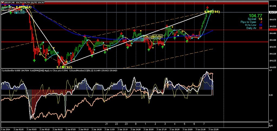Image resolution: width=277 pixels, height=131 pixels.
Task: Click the hour marker 0
Action: pos(136,124)
